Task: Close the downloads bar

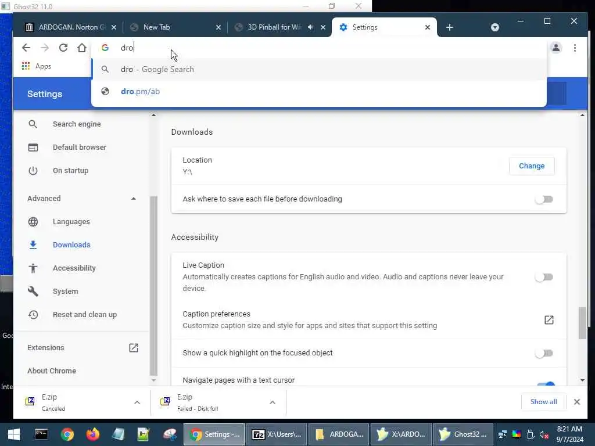Action: [577, 402]
